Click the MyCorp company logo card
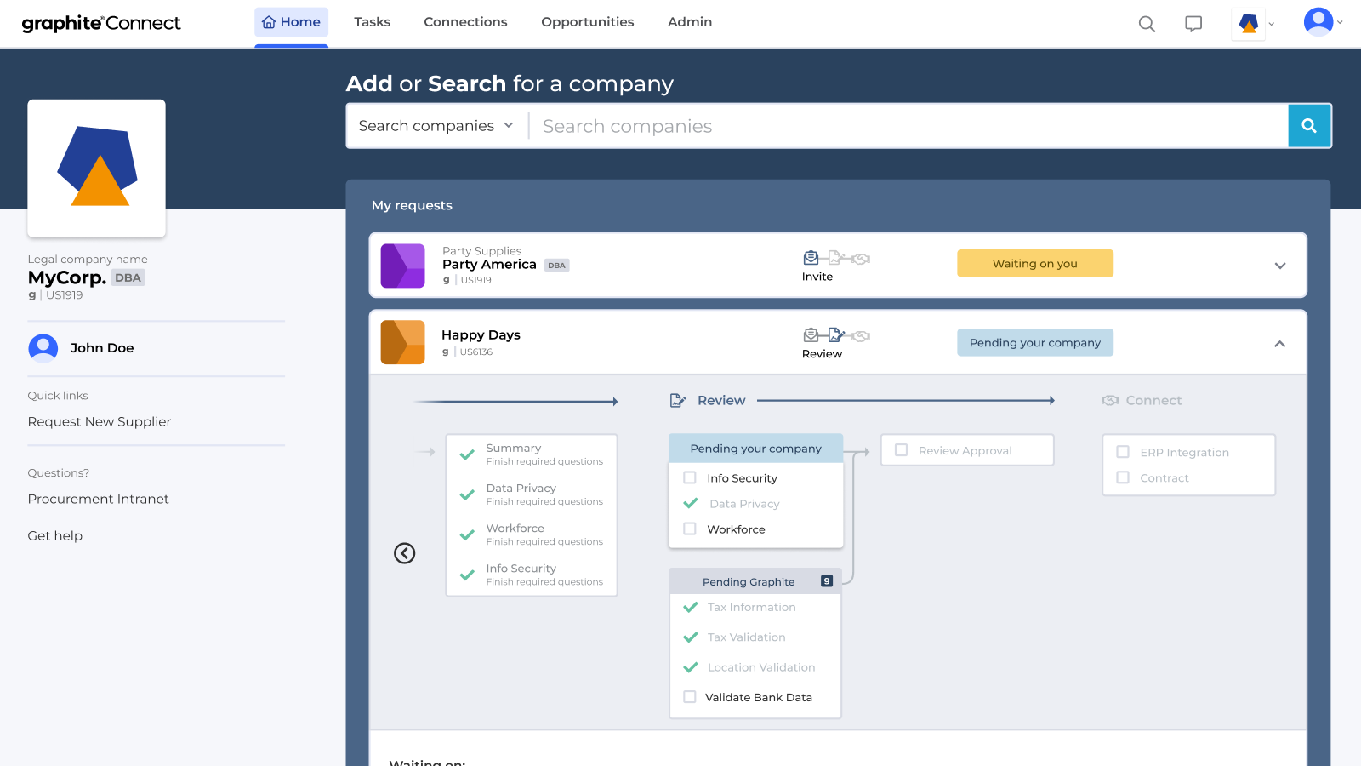1361x766 pixels. click(x=96, y=169)
